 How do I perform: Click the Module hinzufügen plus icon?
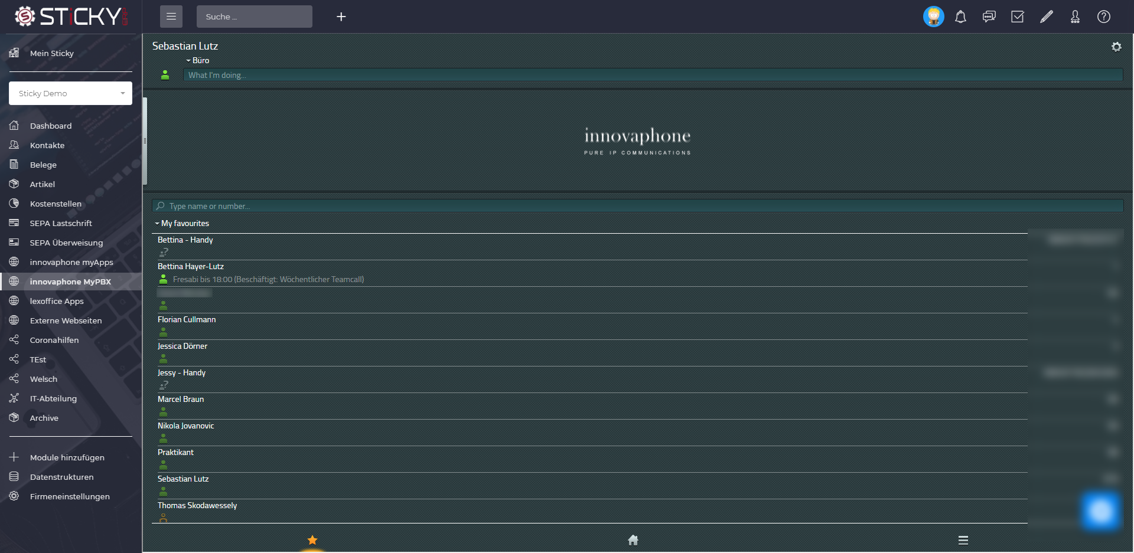click(14, 457)
